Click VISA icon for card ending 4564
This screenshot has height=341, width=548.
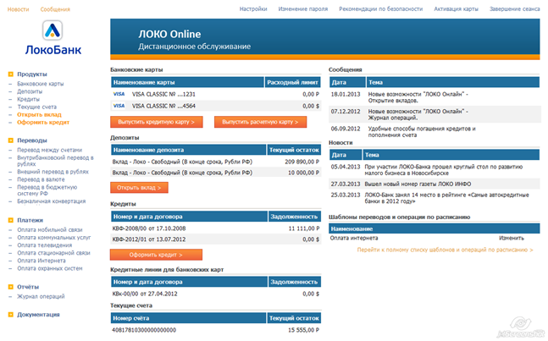click(119, 106)
